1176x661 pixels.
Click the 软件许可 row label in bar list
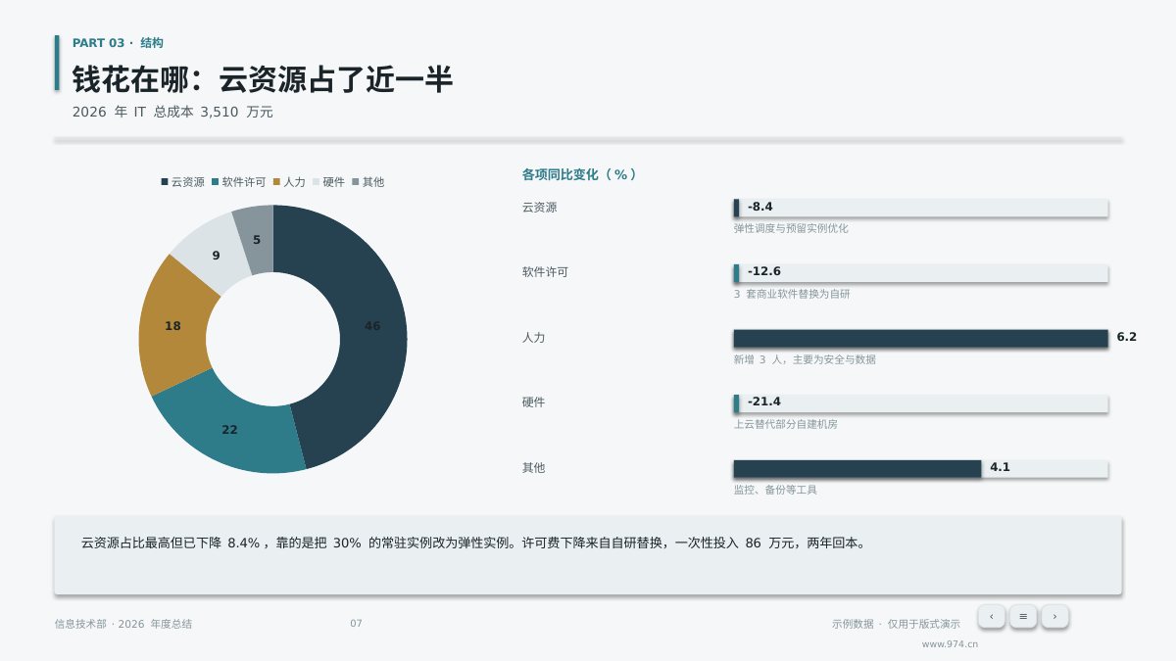coord(545,272)
